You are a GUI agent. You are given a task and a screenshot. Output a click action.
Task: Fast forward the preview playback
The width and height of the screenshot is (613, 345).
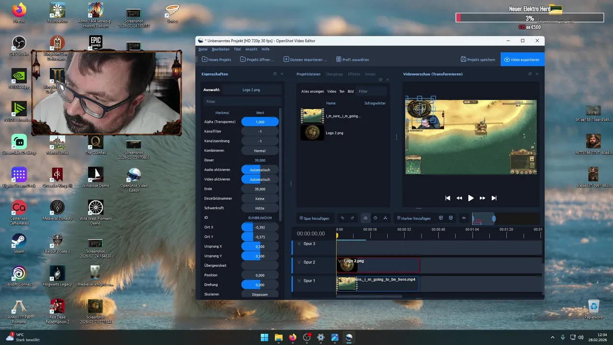tap(482, 198)
